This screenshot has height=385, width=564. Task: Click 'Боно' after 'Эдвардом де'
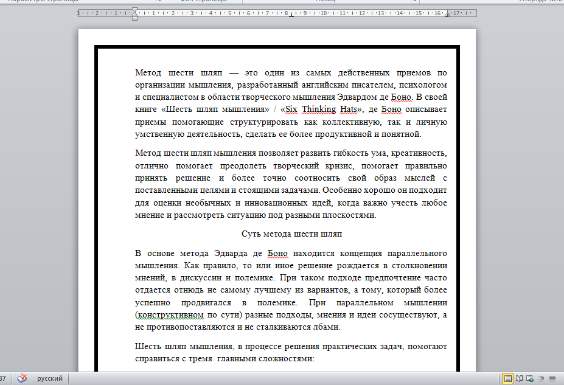pos(401,97)
